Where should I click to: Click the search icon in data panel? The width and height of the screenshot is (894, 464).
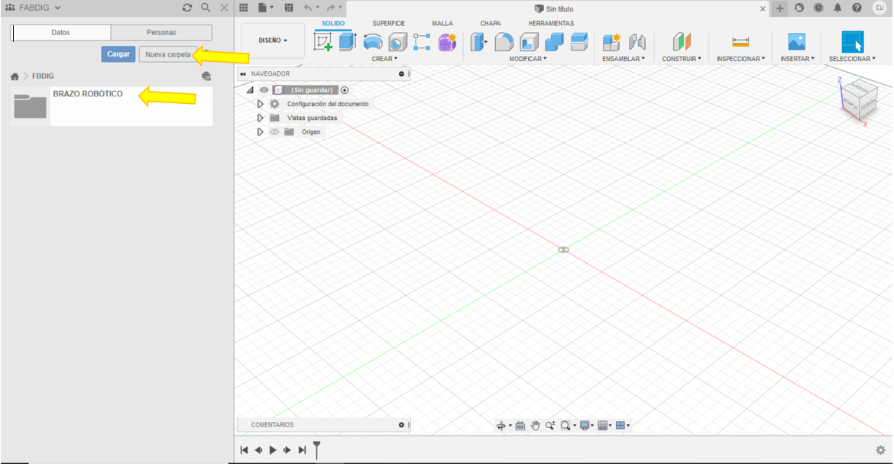(206, 8)
